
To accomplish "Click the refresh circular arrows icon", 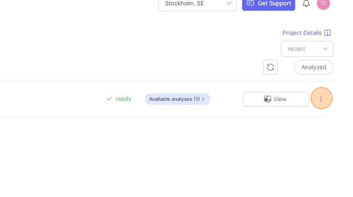I will tap(270, 67).
